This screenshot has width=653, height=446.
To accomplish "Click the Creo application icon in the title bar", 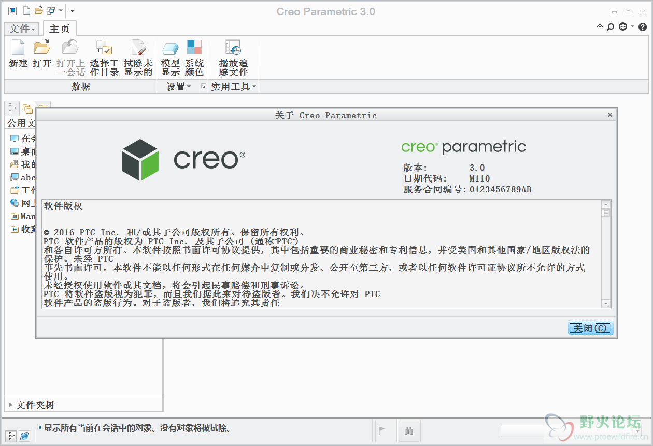I will (12, 10).
